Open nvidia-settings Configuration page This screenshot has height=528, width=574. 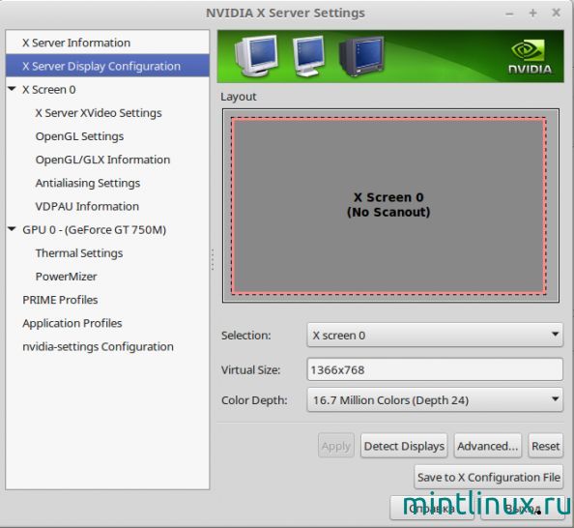(98, 346)
